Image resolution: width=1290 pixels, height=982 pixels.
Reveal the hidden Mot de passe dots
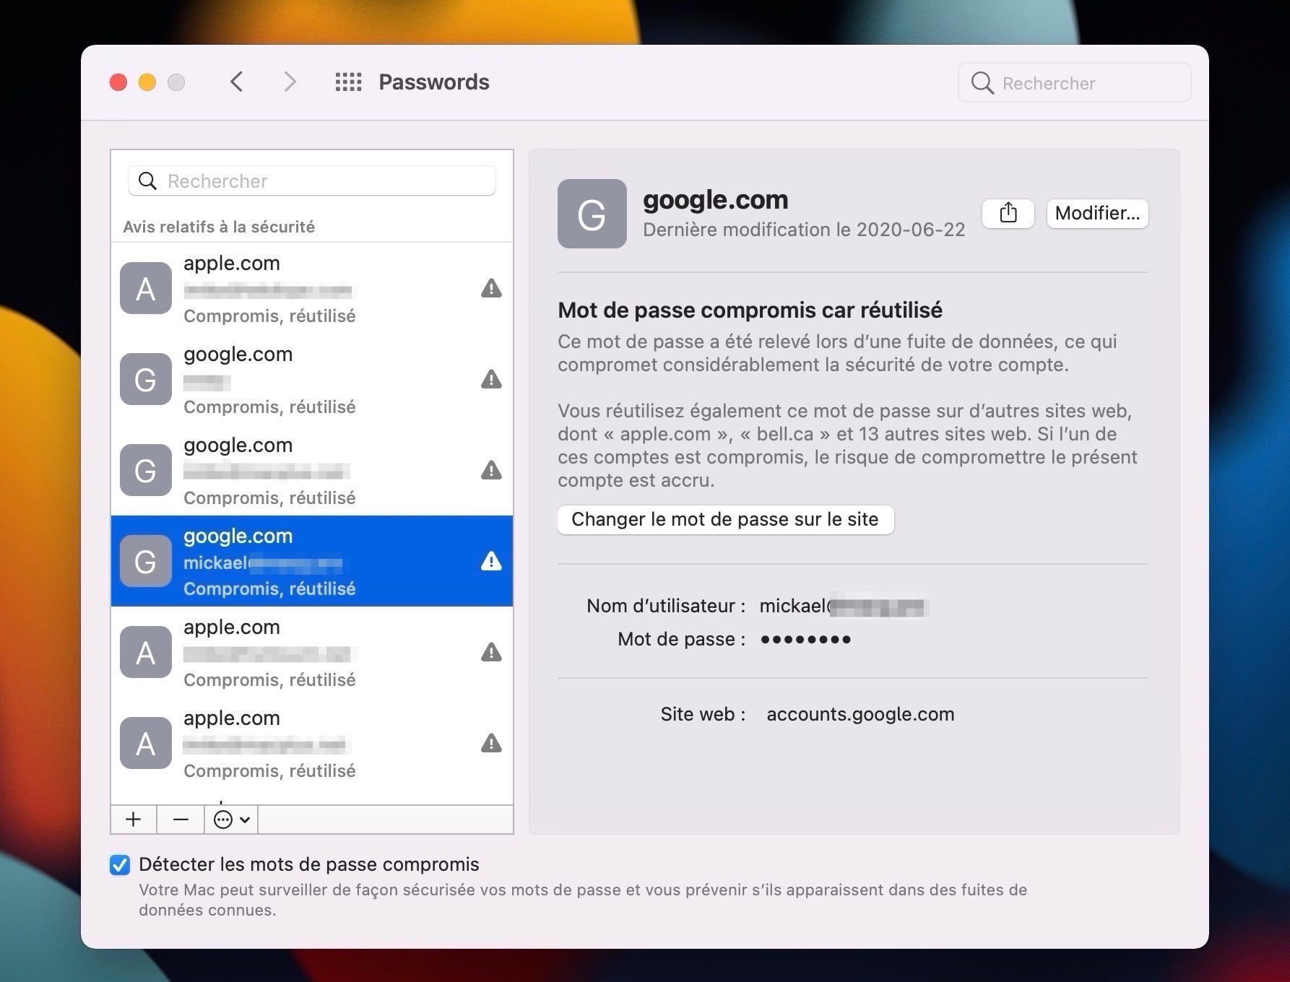805,639
